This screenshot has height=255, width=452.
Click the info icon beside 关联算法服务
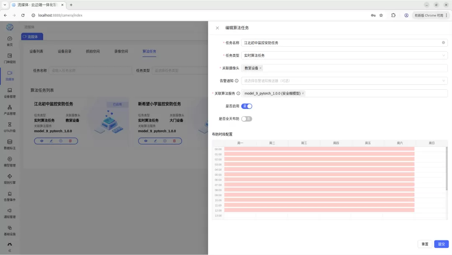tap(238, 93)
